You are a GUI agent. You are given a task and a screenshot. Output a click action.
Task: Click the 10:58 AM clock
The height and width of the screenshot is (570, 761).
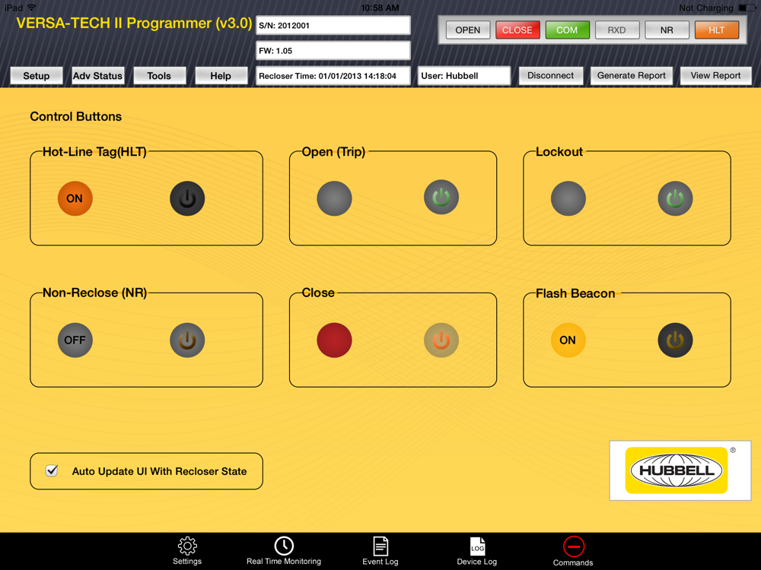coord(380,8)
